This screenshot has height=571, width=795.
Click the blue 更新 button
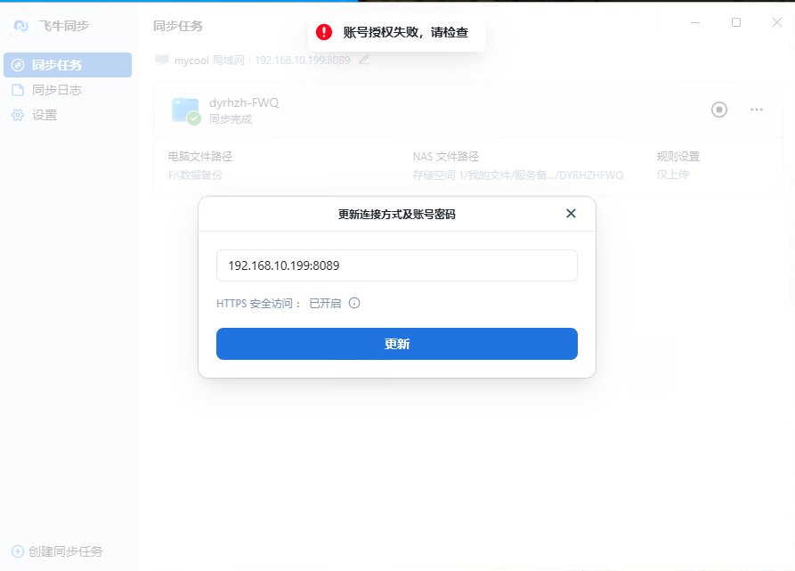tap(396, 344)
